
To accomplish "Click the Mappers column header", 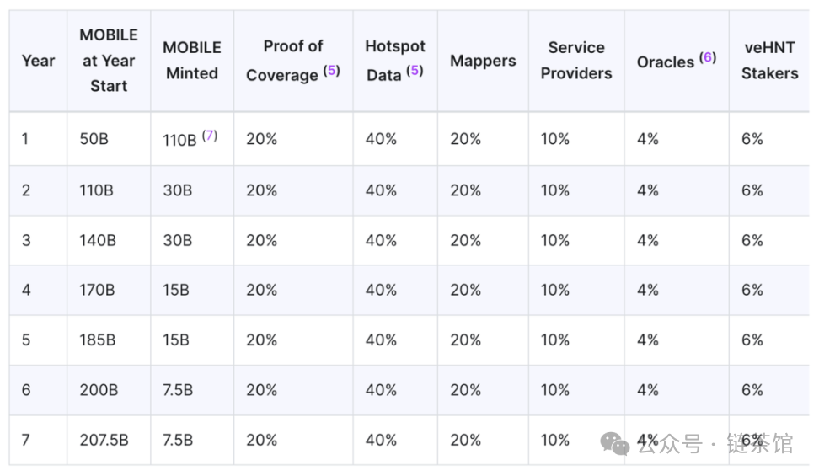I will [482, 61].
